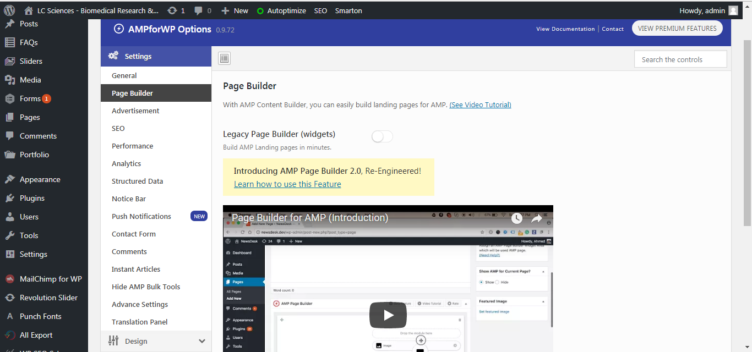Click the FAQs sidebar icon

tap(10, 42)
